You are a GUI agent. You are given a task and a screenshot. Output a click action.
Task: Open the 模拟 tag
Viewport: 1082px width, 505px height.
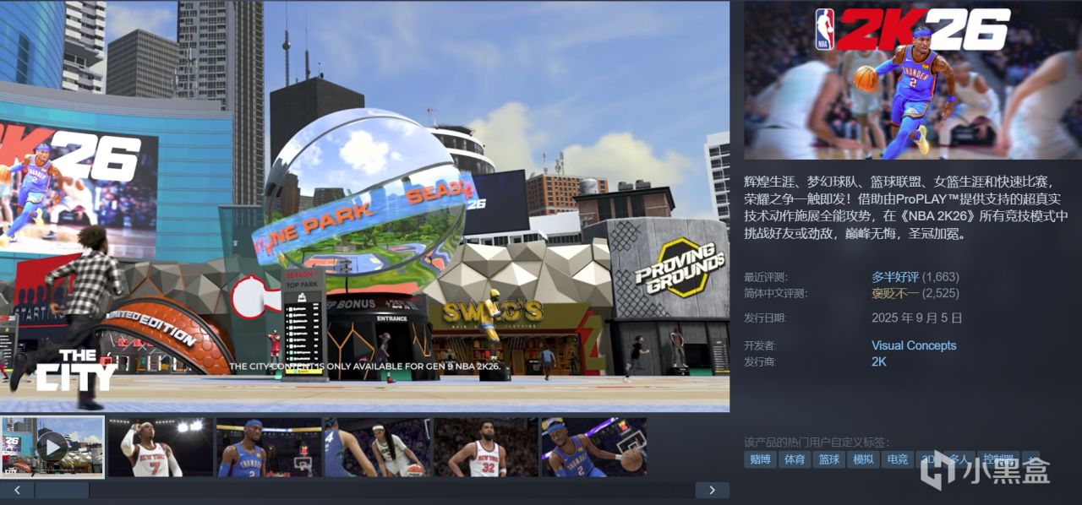[863, 459]
